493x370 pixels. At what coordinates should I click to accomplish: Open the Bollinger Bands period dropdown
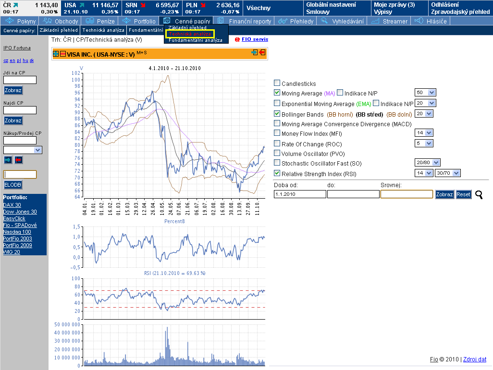[x=424, y=114]
